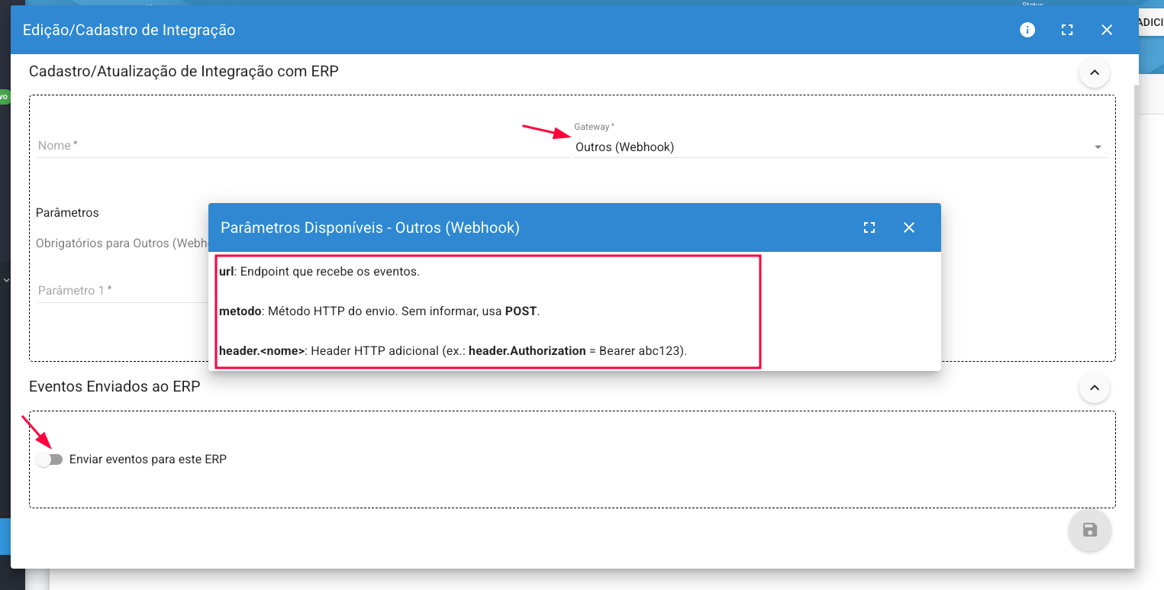Collapse Cadastro/Atualização de Integração com ERP section
1164x590 pixels.
pyautogui.click(x=1094, y=73)
